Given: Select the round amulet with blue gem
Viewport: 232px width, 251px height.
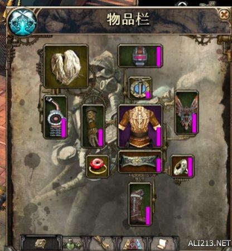Looking at the screenshot, I should pyautogui.click(x=141, y=88).
